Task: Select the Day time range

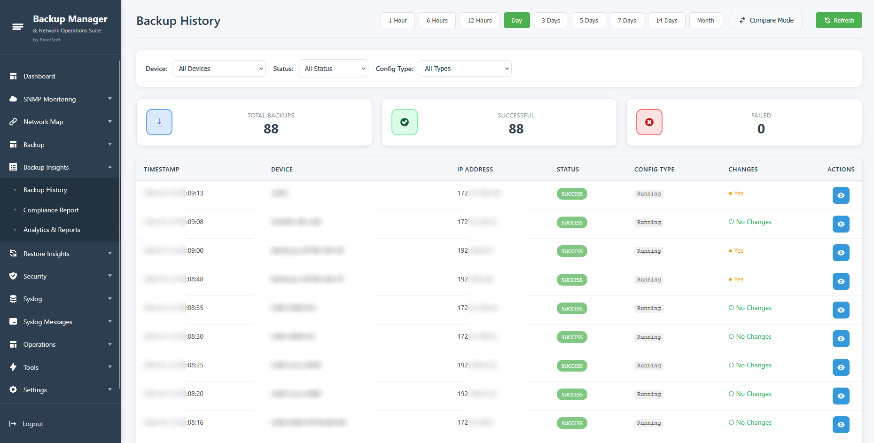Action: pyautogui.click(x=517, y=20)
